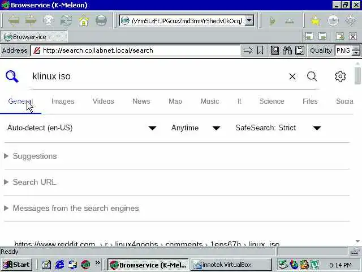Viewport: 362px width, 272px height.
Task: Open the SafeSearch: Strict dropdown
Action: pos(278,128)
